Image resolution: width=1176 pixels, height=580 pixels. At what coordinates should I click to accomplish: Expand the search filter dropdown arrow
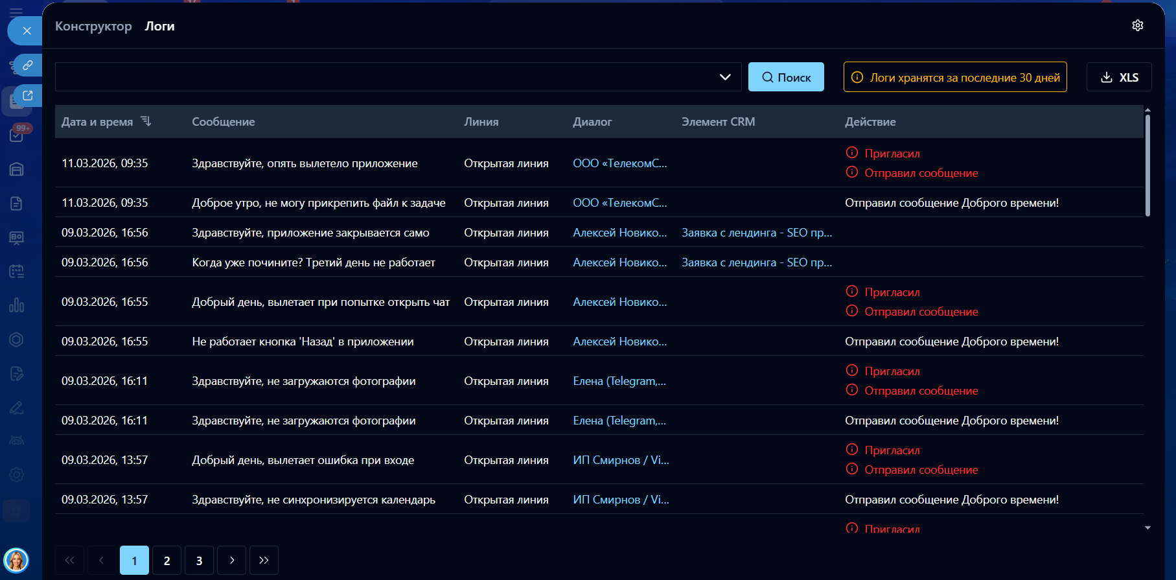tap(725, 77)
